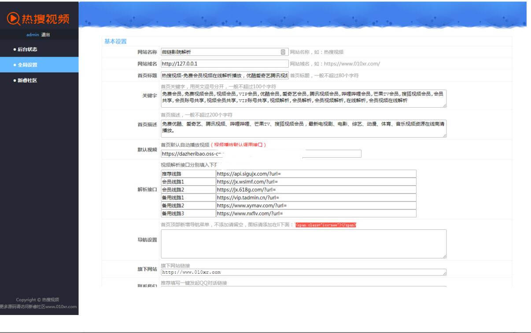
Task: Click the resize handle of 旗下网站 field
Action: point(444,273)
